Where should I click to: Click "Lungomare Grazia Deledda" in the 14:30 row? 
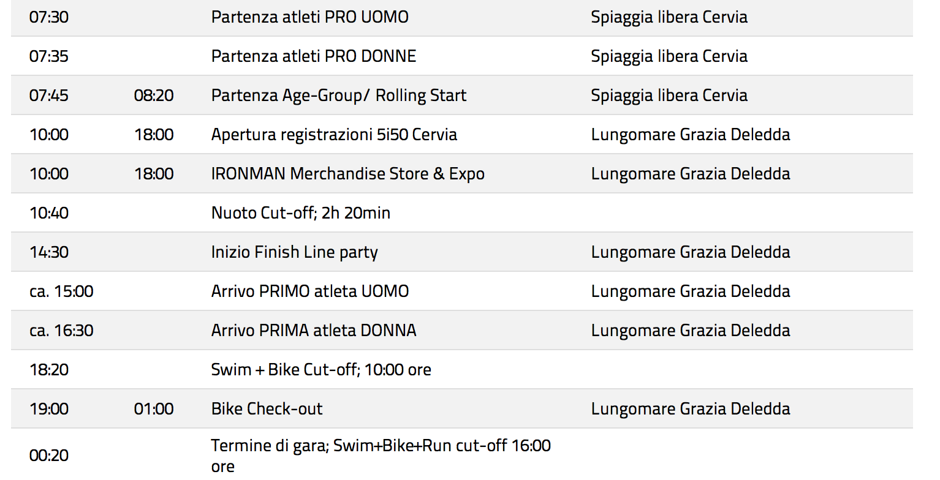pos(690,252)
